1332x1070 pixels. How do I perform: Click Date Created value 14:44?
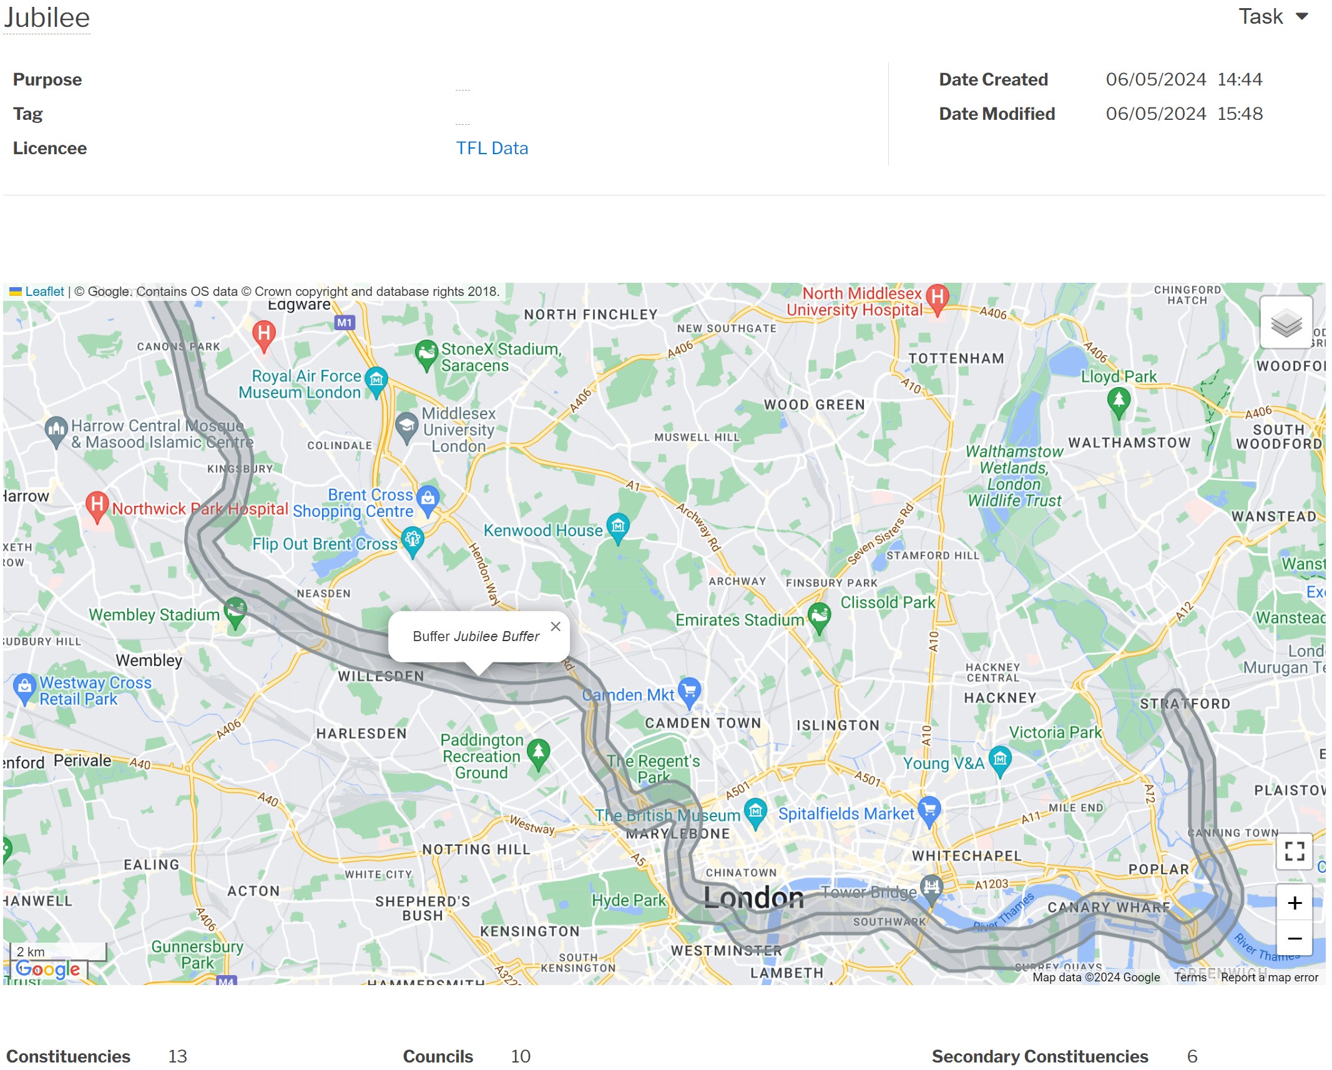[1240, 80]
